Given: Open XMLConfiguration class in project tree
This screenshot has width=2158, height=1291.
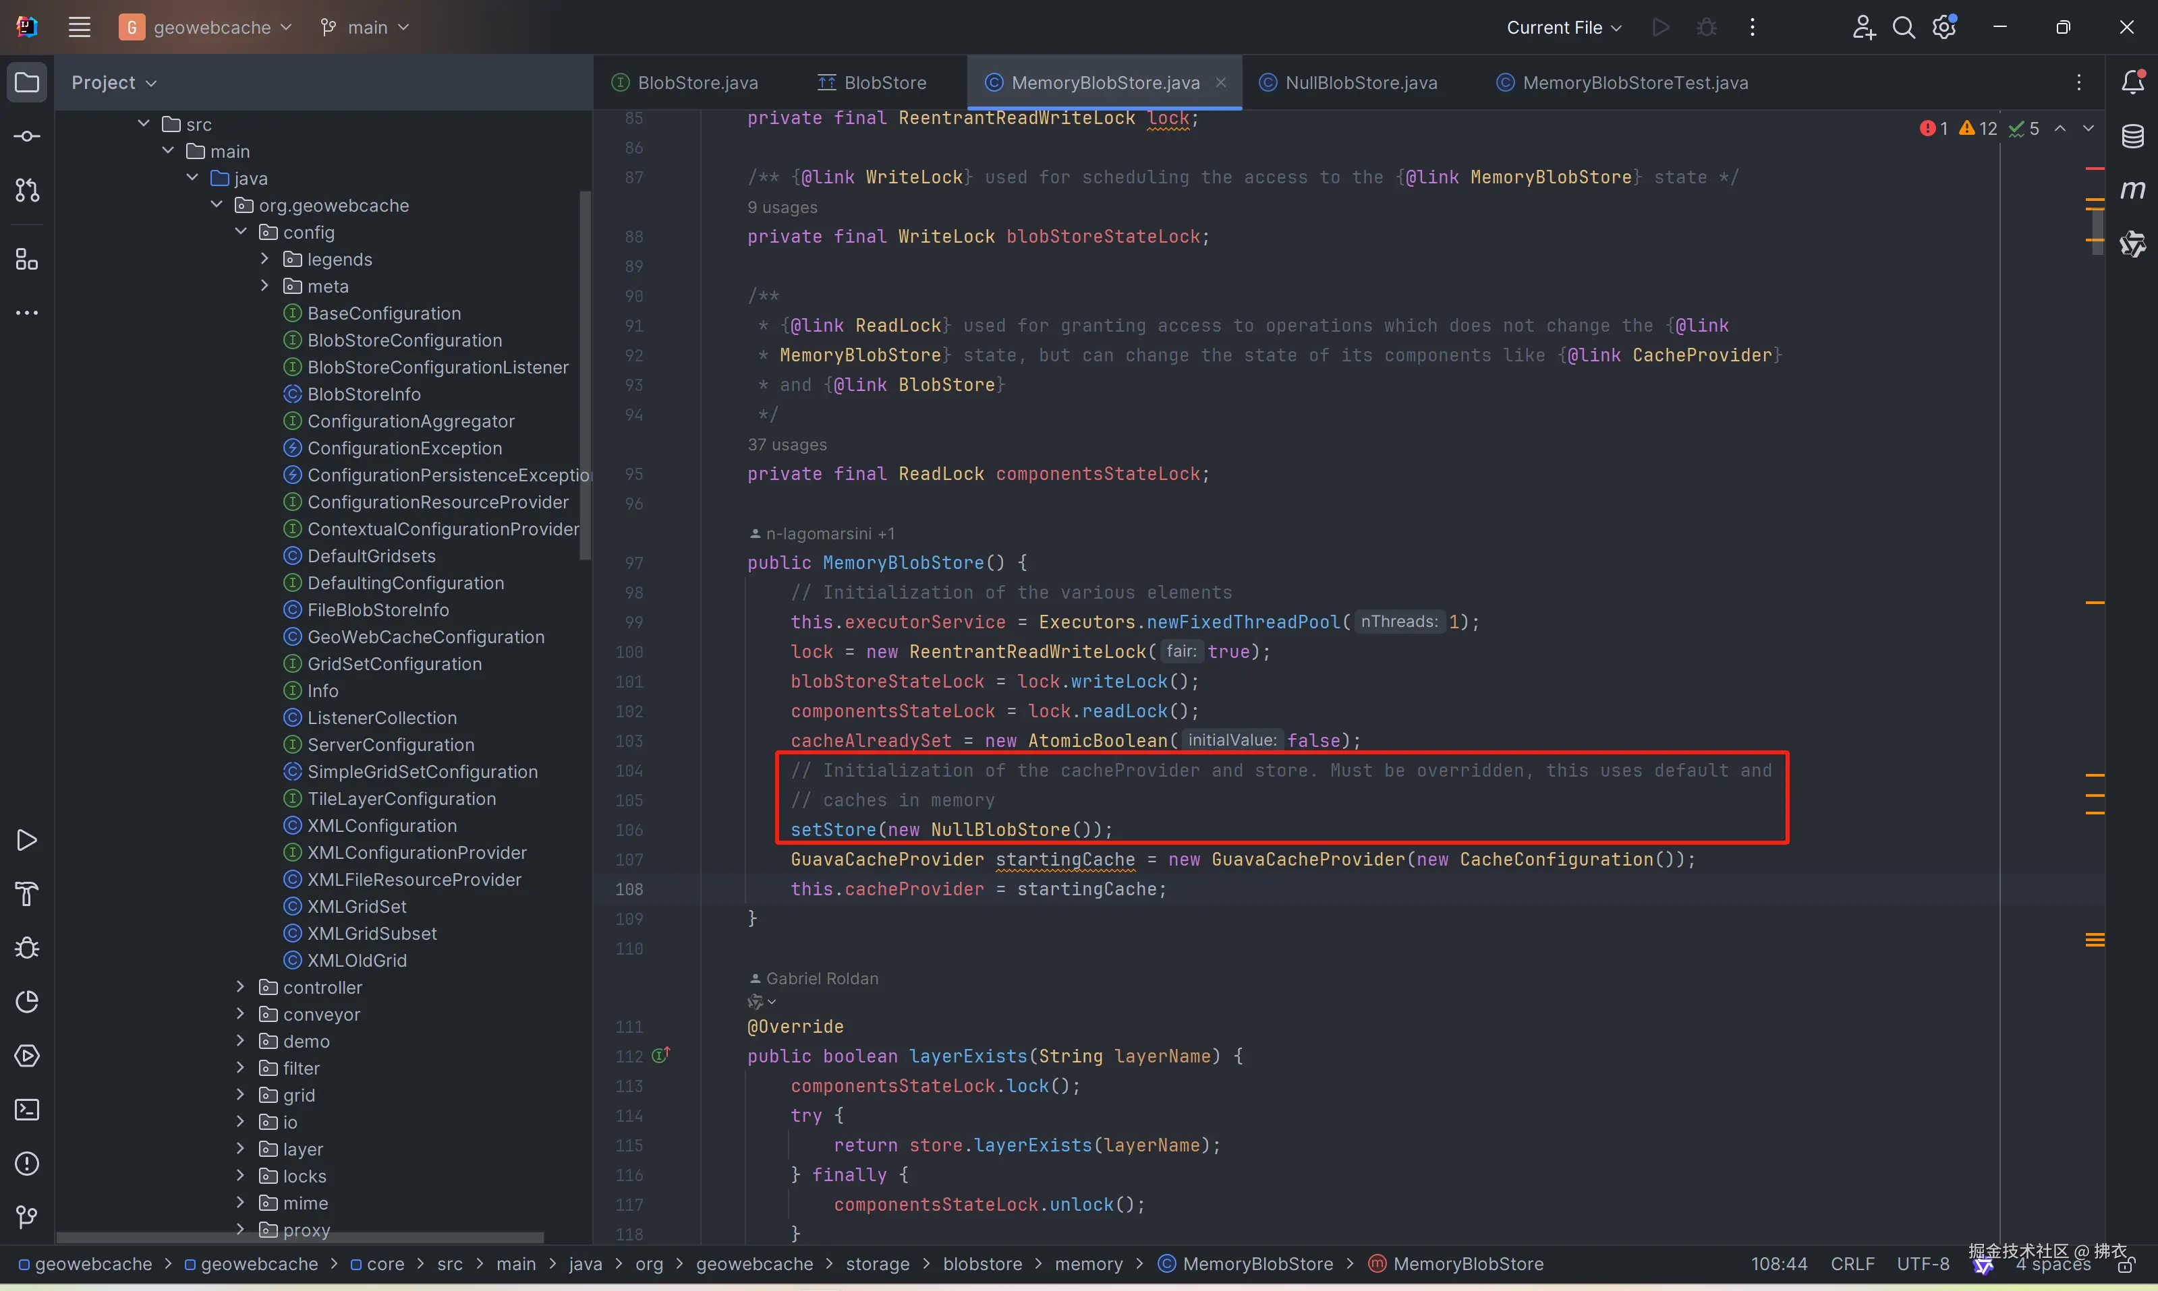Looking at the screenshot, I should click(381, 826).
